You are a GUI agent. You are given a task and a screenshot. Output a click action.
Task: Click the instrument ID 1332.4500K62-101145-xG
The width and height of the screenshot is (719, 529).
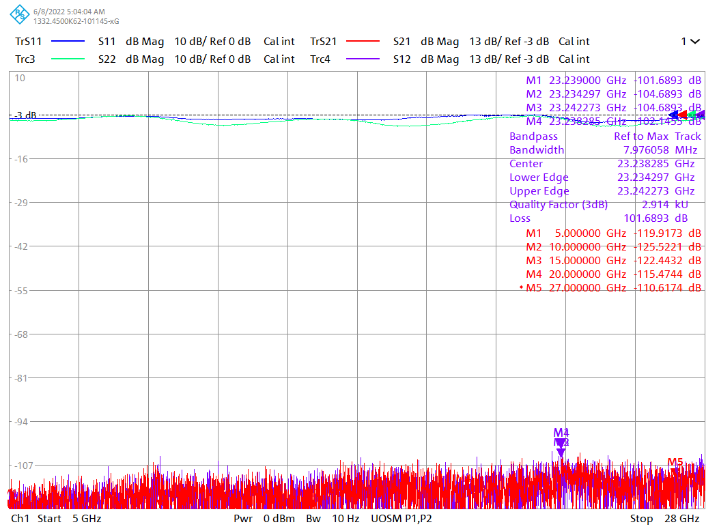coord(76,21)
